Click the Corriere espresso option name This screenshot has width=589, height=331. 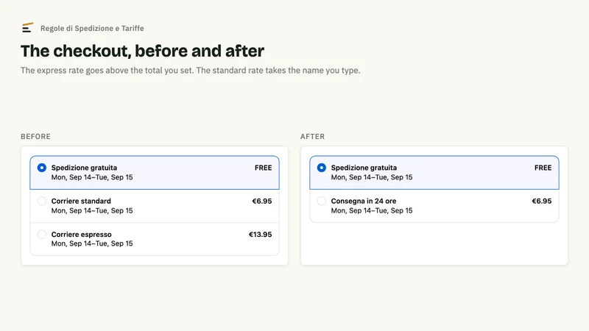tap(82, 235)
